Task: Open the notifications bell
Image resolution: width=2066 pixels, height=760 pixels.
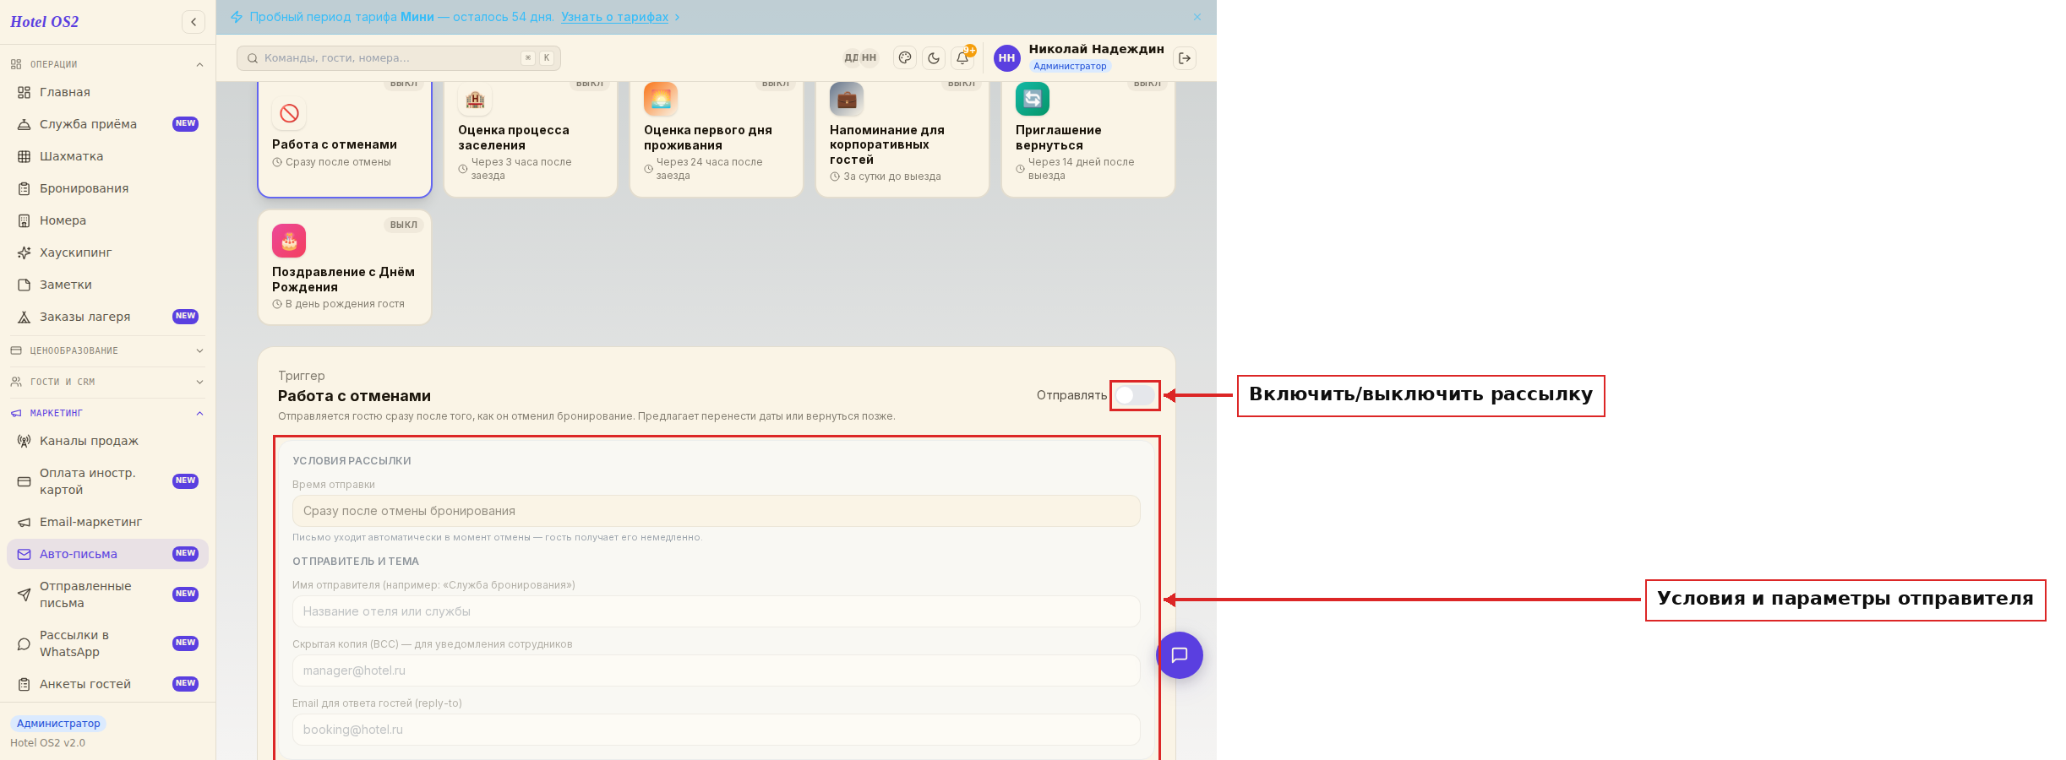Action: (962, 58)
